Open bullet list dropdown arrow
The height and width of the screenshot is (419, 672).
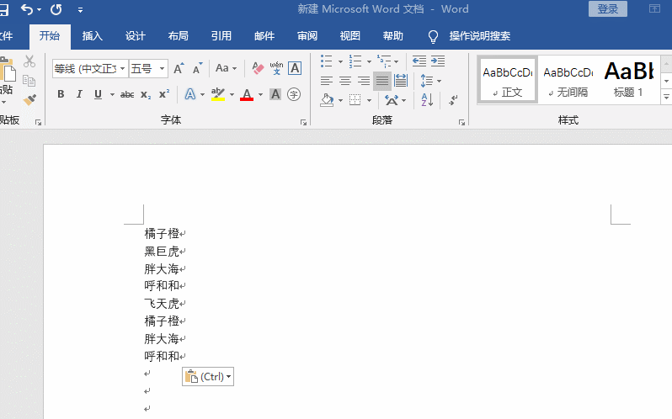coord(340,61)
